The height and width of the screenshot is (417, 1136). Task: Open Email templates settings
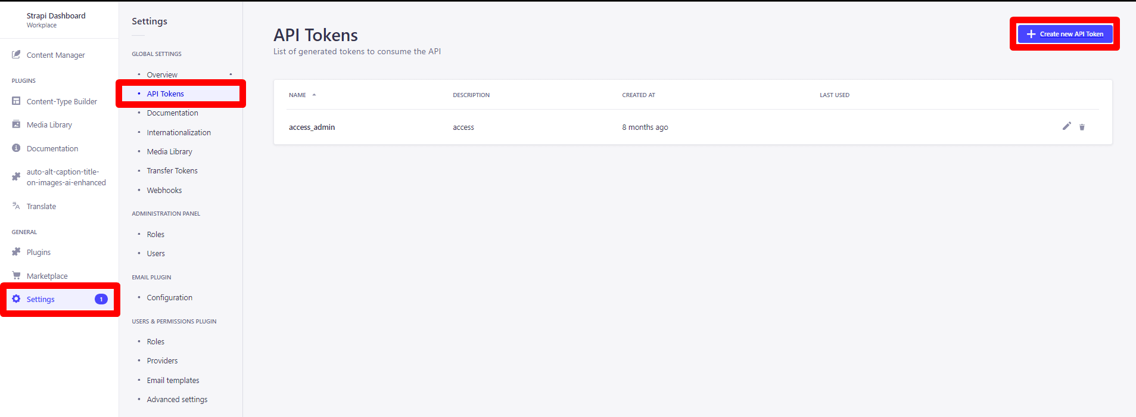click(173, 380)
